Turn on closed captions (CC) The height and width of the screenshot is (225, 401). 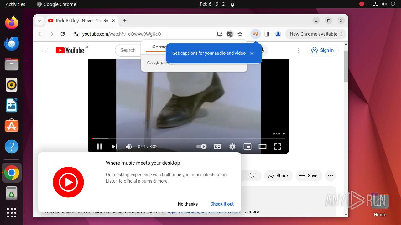pos(217,147)
